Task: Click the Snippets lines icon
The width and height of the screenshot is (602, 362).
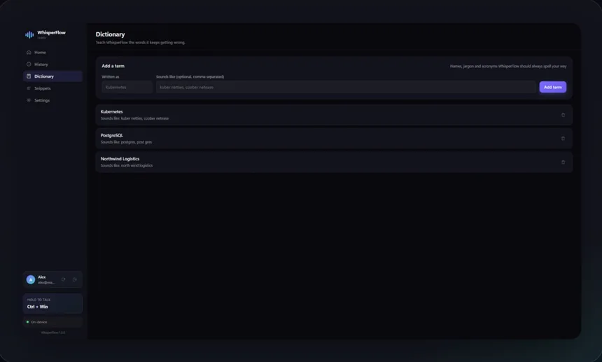Action: point(29,88)
